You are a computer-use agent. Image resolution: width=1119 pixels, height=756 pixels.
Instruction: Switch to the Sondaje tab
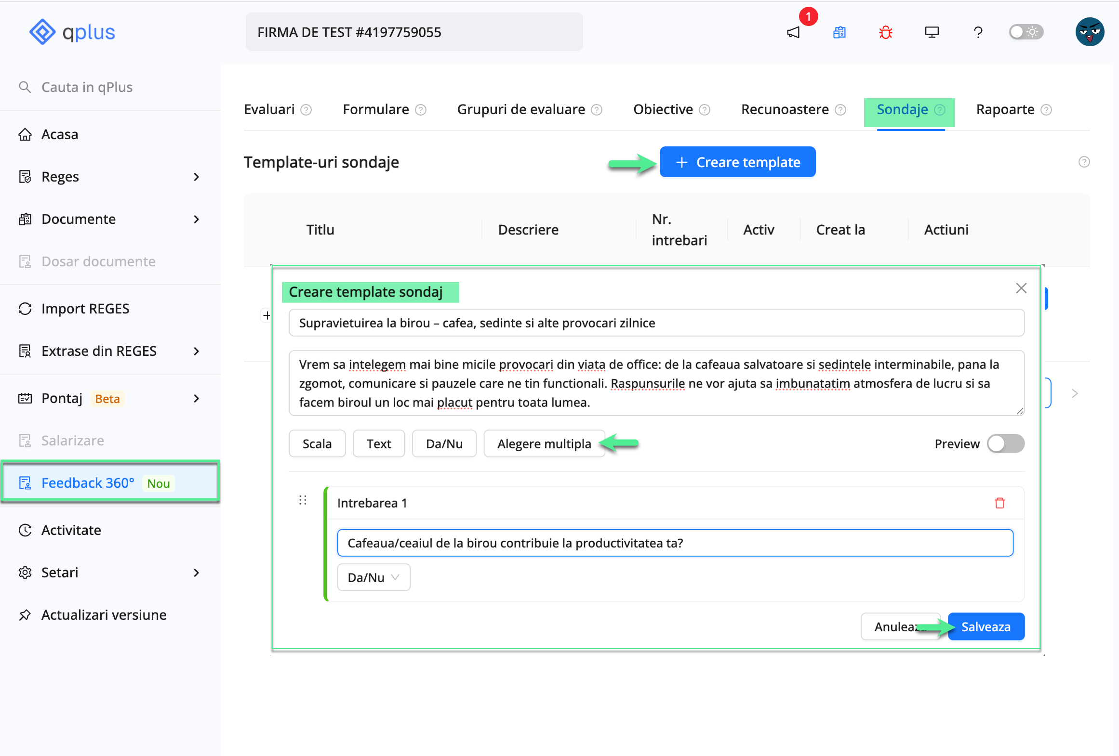click(x=903, y=109)
